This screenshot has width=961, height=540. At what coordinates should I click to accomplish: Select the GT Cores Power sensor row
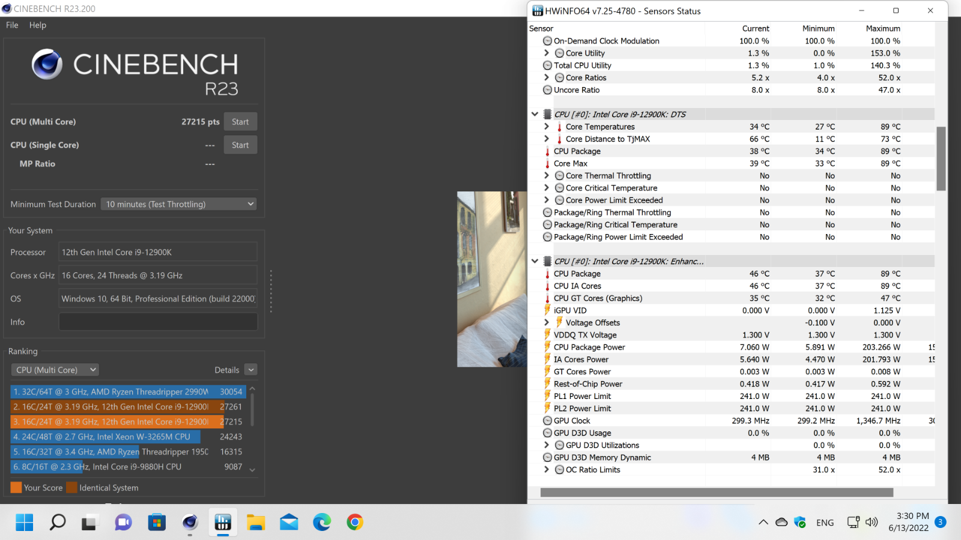click(x=731, y=371)
